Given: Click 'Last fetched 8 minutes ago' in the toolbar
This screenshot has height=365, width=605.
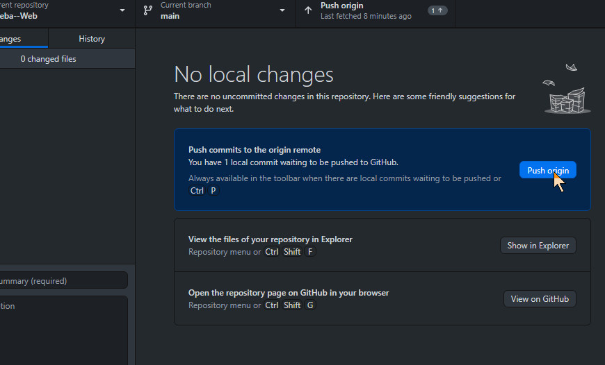Looking at the screenshot, I should click(x=366, y=16).
